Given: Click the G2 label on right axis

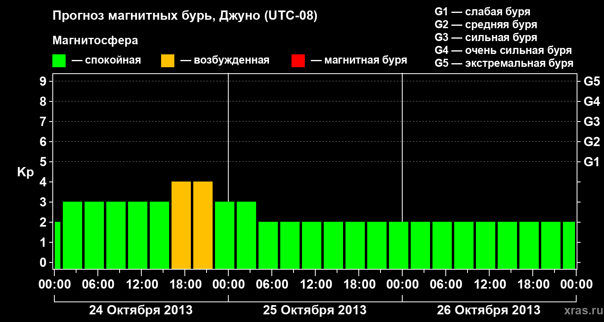Looking at the screenshot, I should coord(592,142).
